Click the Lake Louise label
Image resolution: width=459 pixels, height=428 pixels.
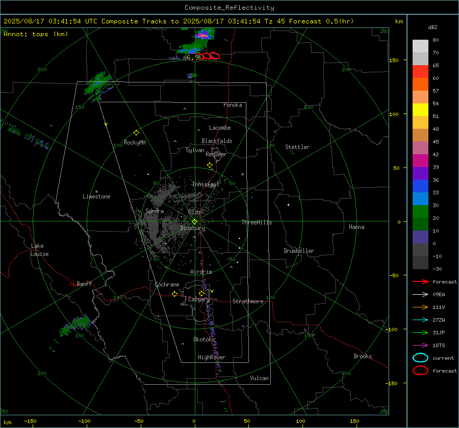pos(39,250)
